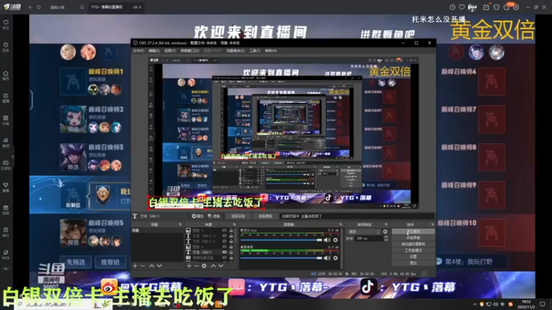Screen dimensions: 552x310
Task: Collapse Douyu sidebar with bottom chevron
Action: pyautogui.click(x=6, y=269)
